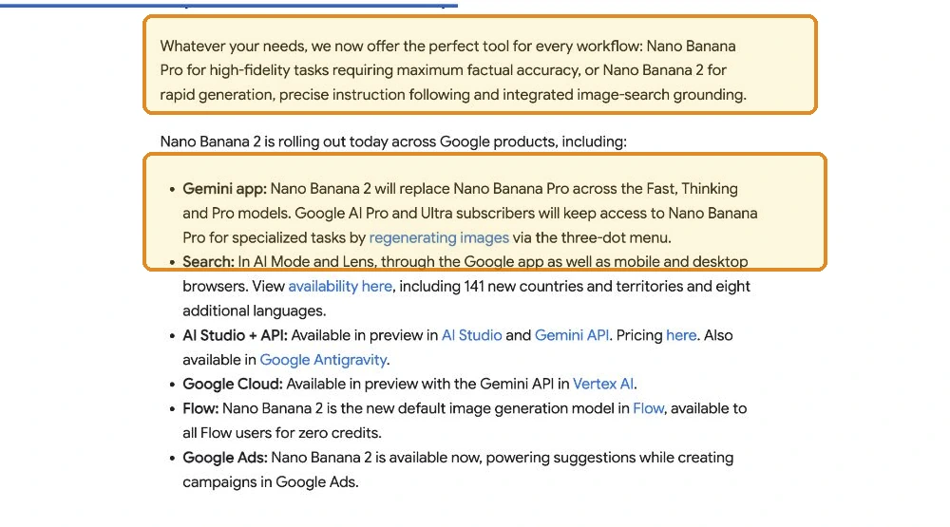950x527 pixels.
Task: Open the 'availability here' link
Action: (340, 286)
